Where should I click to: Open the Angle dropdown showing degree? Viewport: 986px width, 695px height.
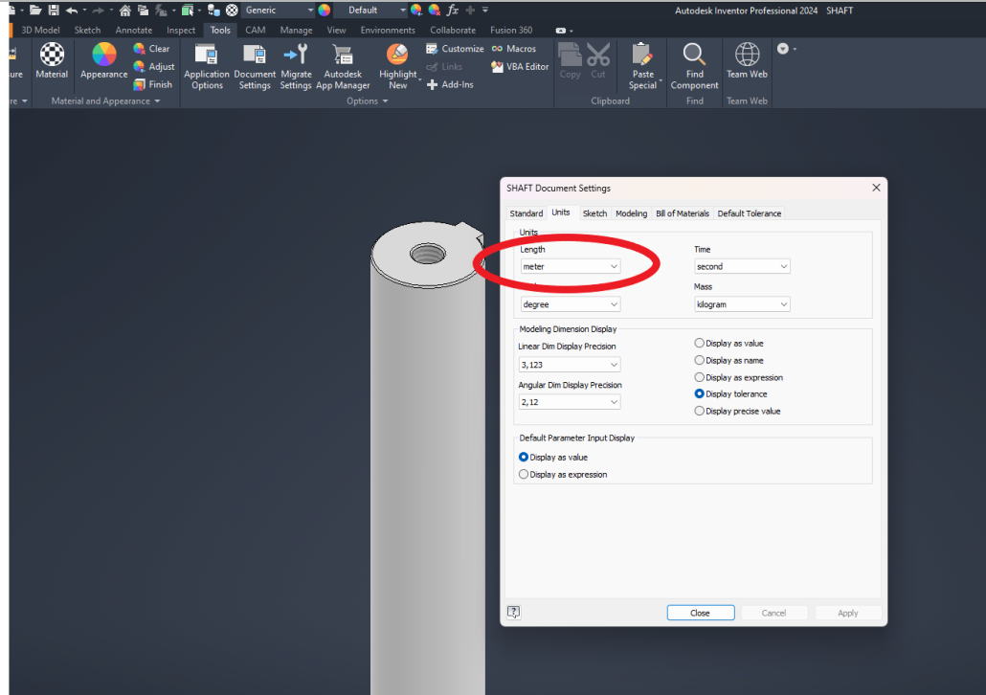pyautogui.click(x=570, y=304)
